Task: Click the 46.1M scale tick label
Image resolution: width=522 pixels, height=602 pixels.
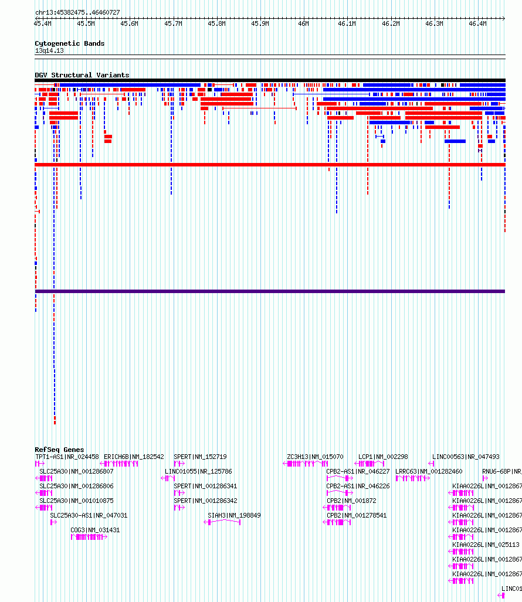Action: click(347, 24)
